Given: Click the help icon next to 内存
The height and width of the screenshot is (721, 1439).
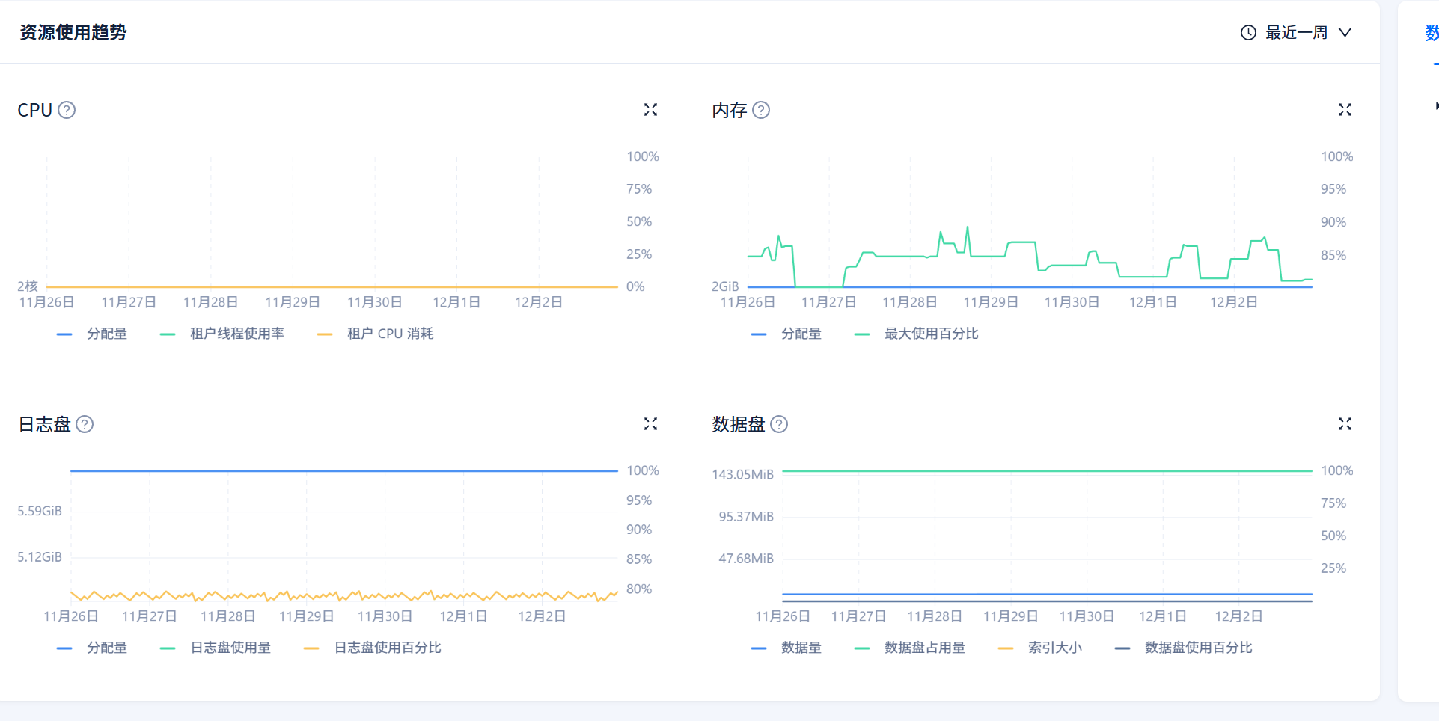Looking at the screenshot, I should [761, 110].
